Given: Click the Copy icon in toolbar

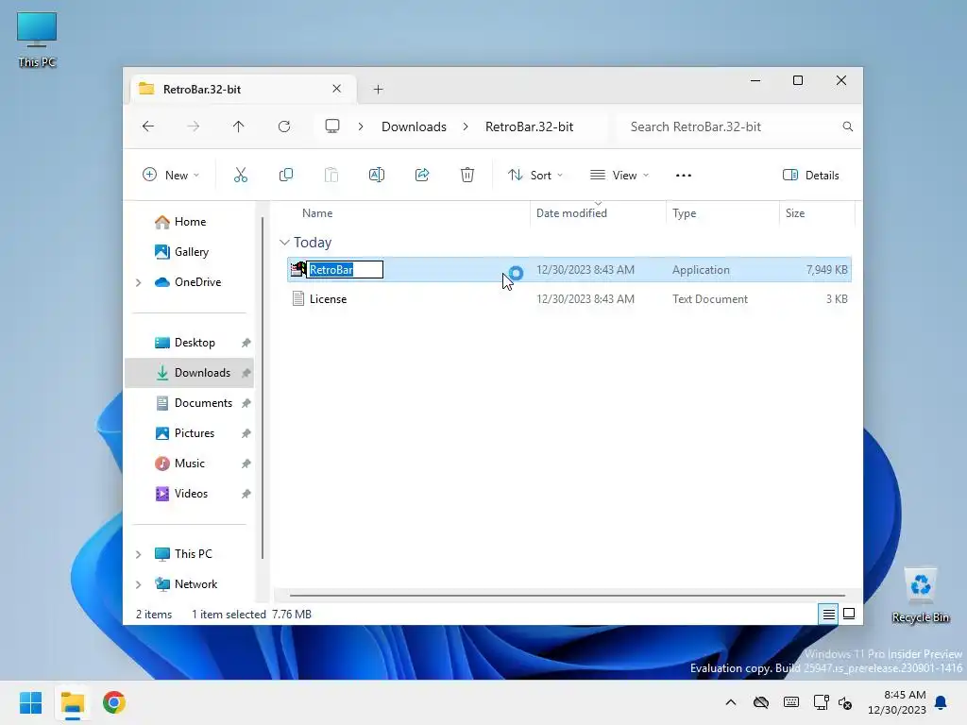Looking at the screenshot, I should click(x=285, y=175).
